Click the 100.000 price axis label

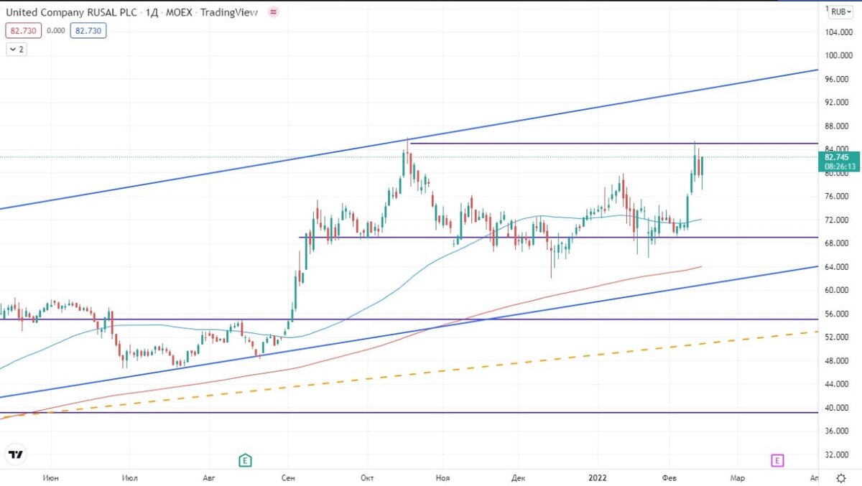tap(838, 55)
